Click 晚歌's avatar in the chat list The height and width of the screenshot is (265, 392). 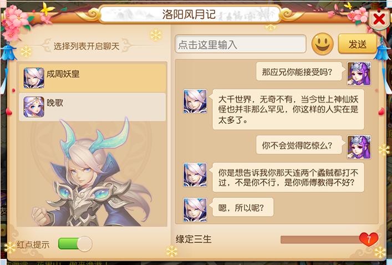point(34,107)
